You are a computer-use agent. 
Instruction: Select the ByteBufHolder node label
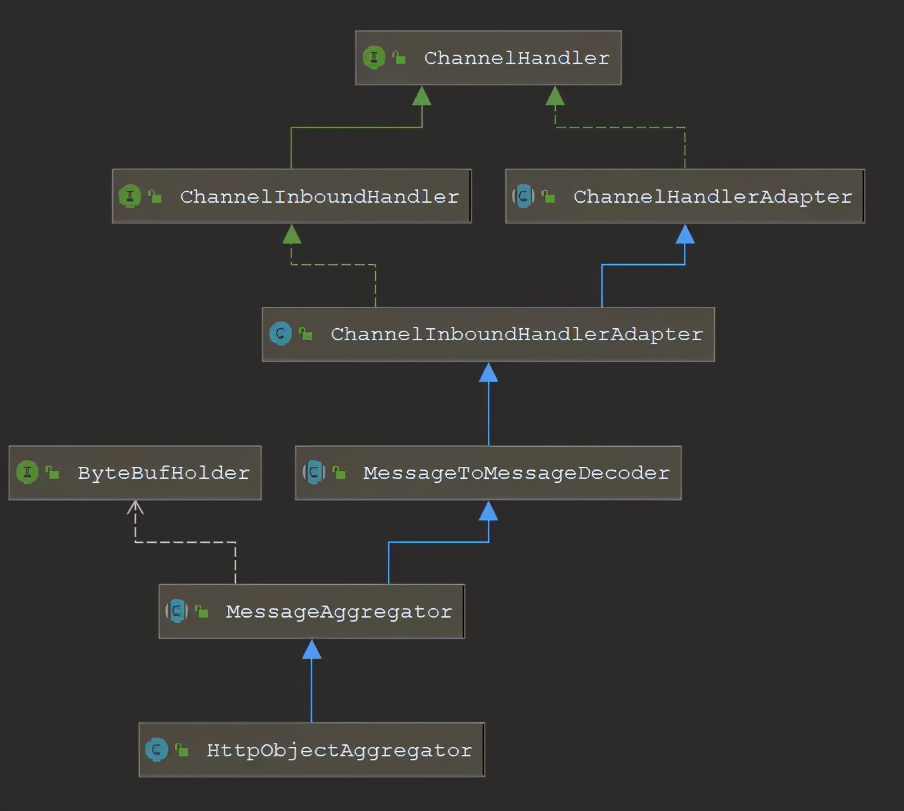tap(163, 473)
